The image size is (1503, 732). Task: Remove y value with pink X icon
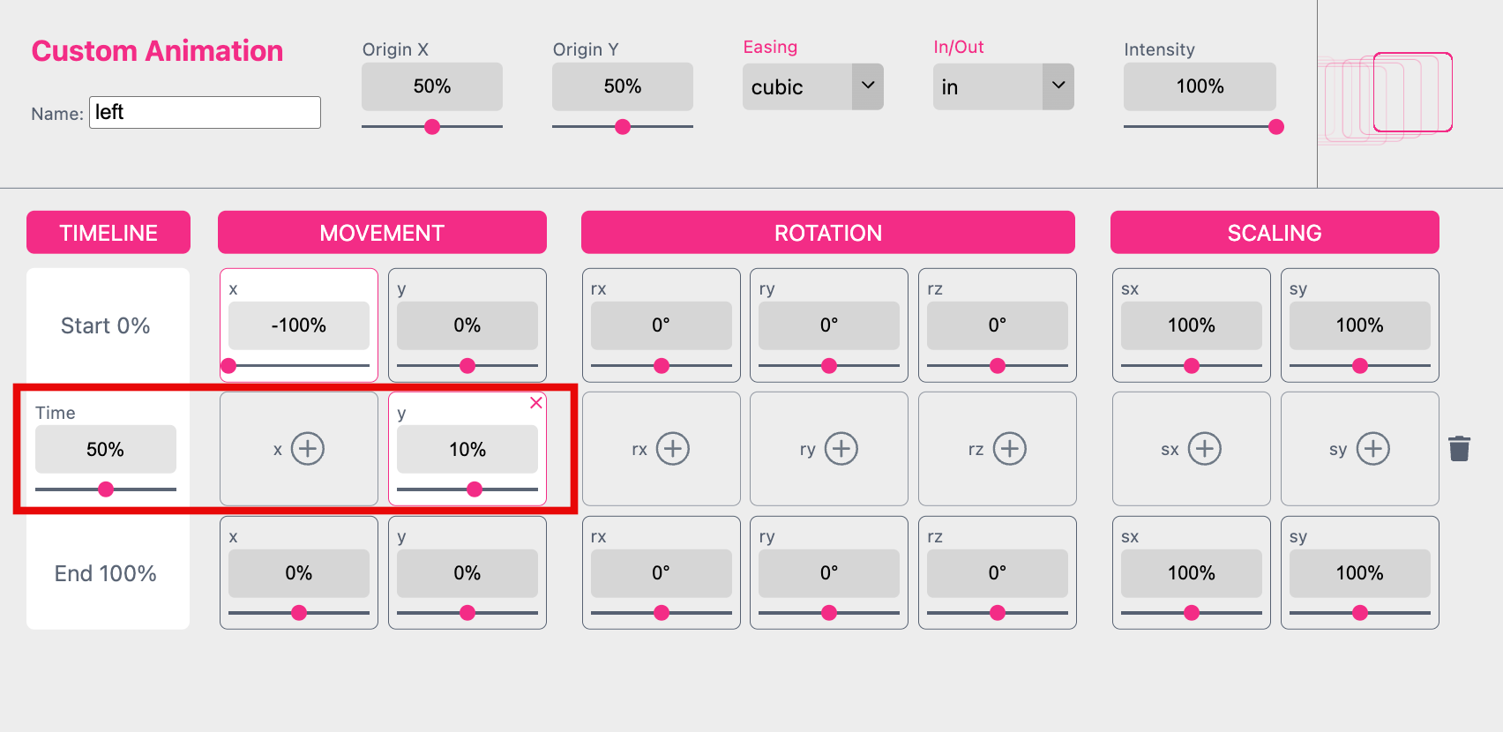point(535,403)
